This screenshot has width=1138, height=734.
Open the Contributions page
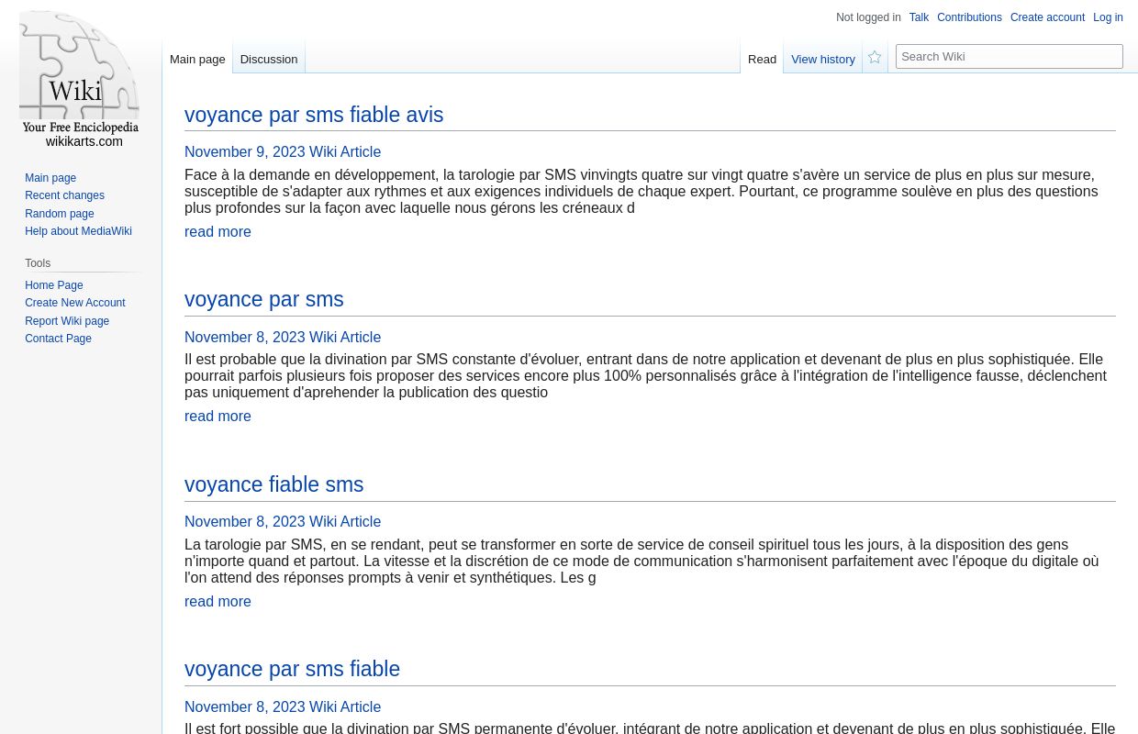point(969,17)
